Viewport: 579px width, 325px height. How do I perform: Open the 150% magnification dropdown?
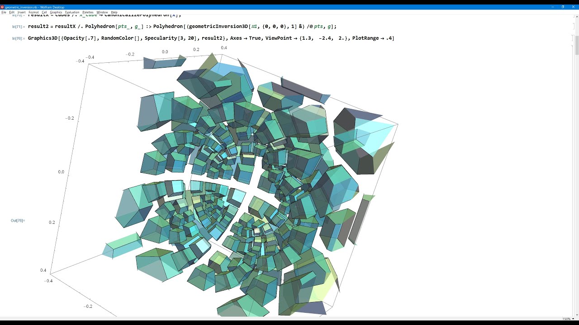[x=568, y=319]
